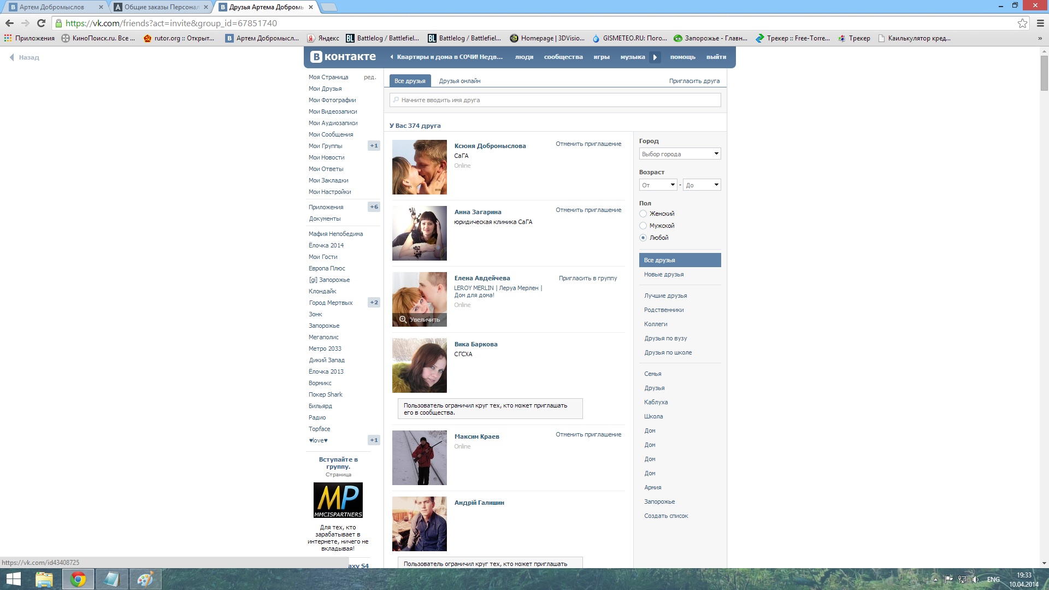Open the Chrome hamburger menu
Screen dimensions: 1049x590
coord(1040,23)
